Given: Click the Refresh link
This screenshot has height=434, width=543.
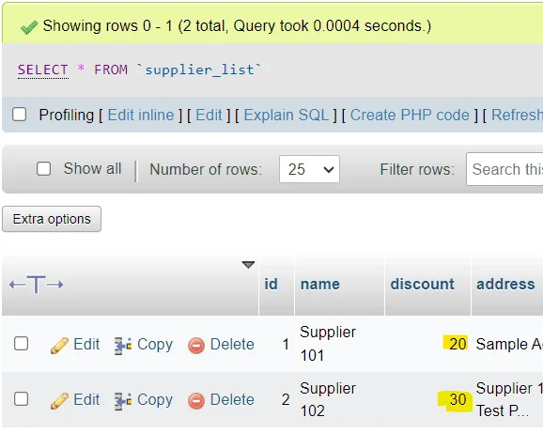Looking at the screenshot, I should 517,115.
